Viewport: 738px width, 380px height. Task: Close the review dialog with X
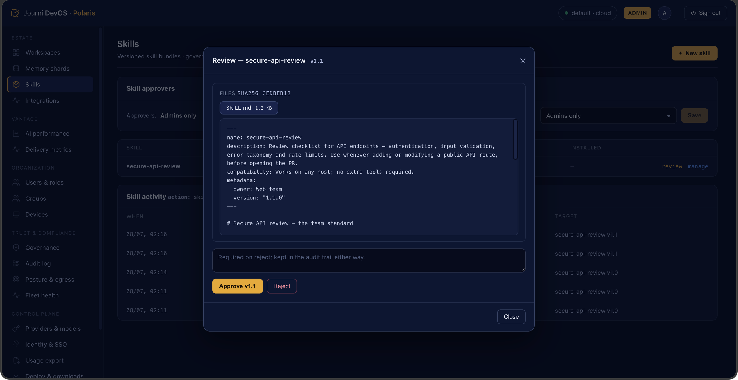[523, 61]
